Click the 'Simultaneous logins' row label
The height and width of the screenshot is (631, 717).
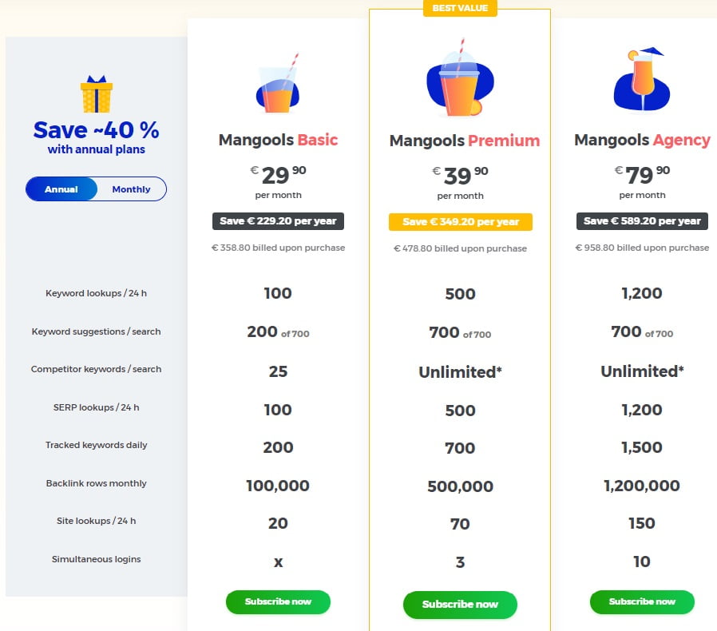(96, 559)
